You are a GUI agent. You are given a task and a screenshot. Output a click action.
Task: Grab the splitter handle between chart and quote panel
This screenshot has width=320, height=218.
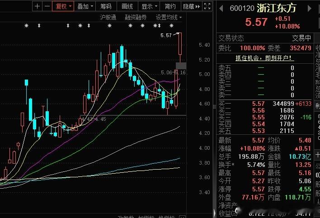[214, 107]
